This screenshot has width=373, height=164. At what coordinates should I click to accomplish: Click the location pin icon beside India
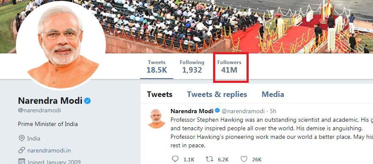point(21,138)
